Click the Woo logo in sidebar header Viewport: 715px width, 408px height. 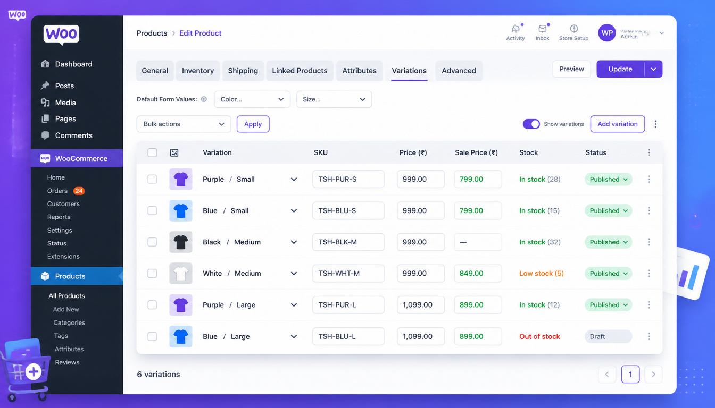pyautogui.click(x=61, y=35)
